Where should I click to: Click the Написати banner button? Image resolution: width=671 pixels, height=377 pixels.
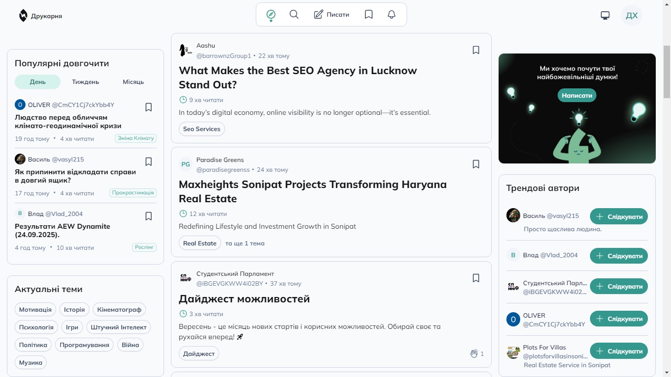[577, 95]
